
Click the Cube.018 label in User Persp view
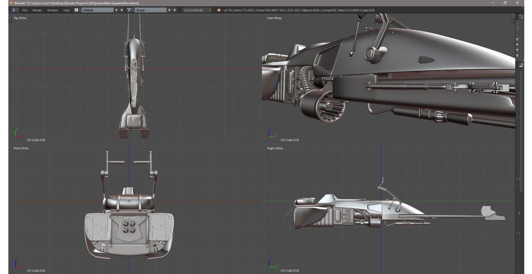pos(289,140)
